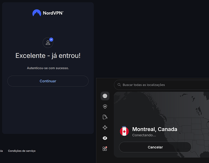Open Threat Protection shield icon
The height and width of the screenshot is (163, 209).
(x=105, y=106)
